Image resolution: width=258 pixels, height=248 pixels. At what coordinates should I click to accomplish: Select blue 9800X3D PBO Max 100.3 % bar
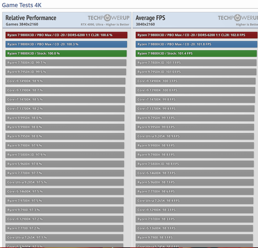[66, 44]
